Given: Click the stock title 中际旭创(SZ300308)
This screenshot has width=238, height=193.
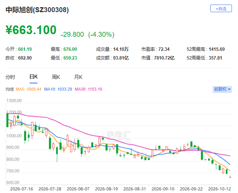Looking at the screenshot, I should (37, 10).
